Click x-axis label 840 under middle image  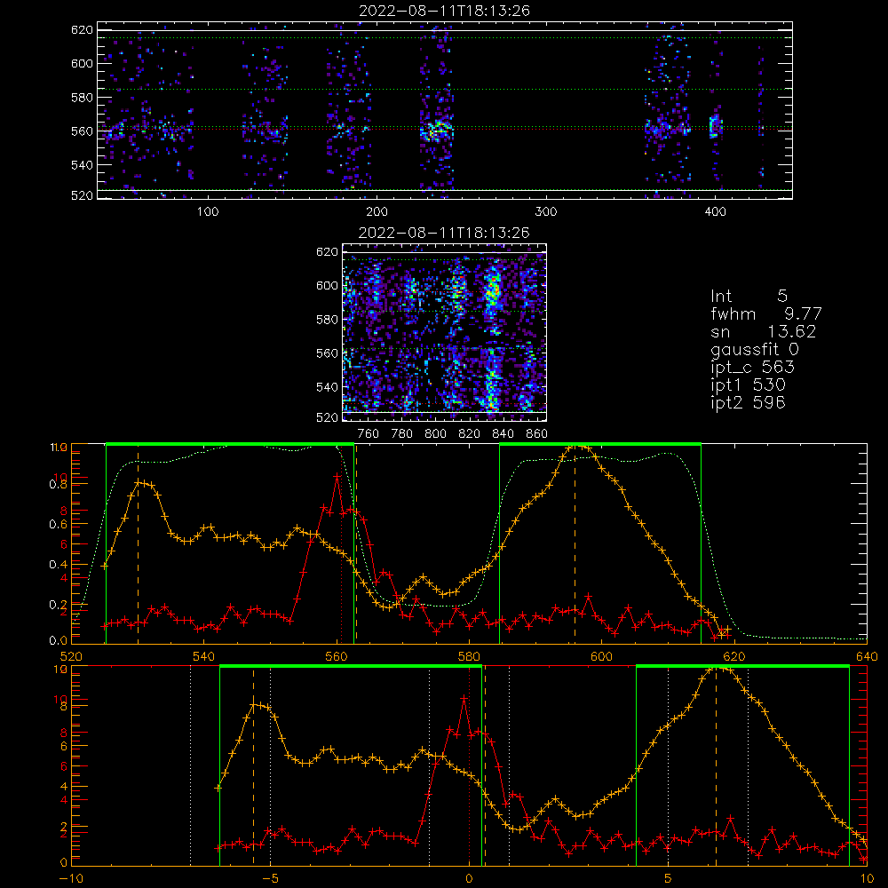[x=503, y=434]
